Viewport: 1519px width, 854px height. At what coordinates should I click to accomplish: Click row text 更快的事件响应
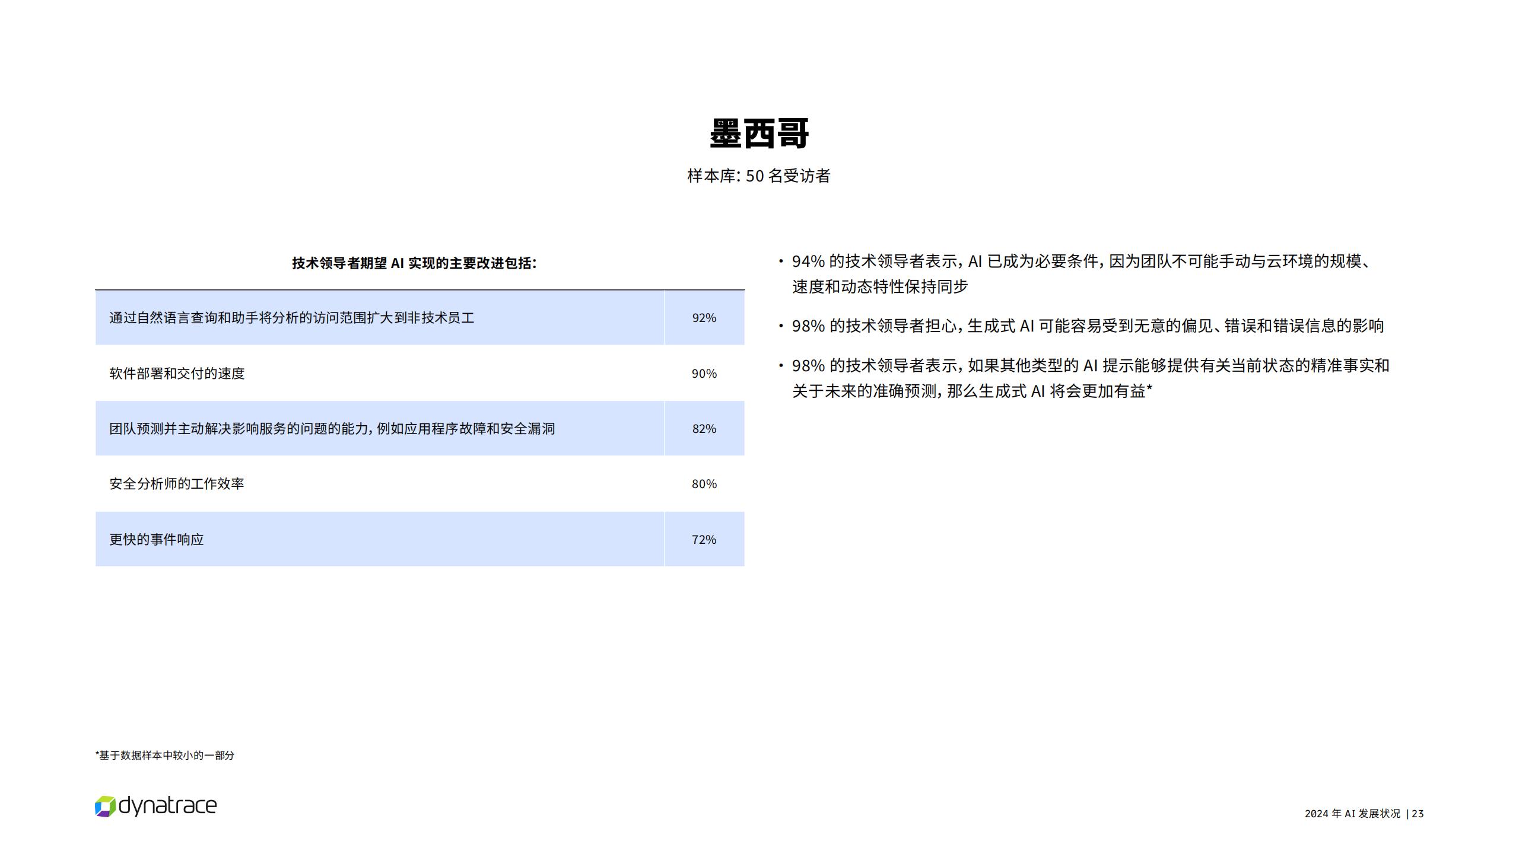point(157,540)
